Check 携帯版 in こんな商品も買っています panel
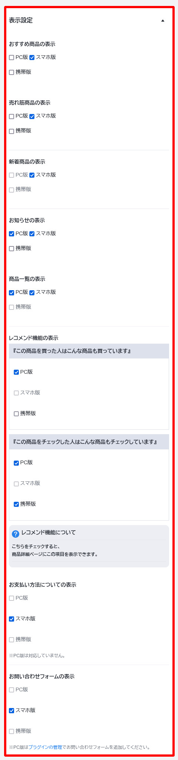Image resolution: width=178 pixels, height=760 pixels. pos(16,414)
